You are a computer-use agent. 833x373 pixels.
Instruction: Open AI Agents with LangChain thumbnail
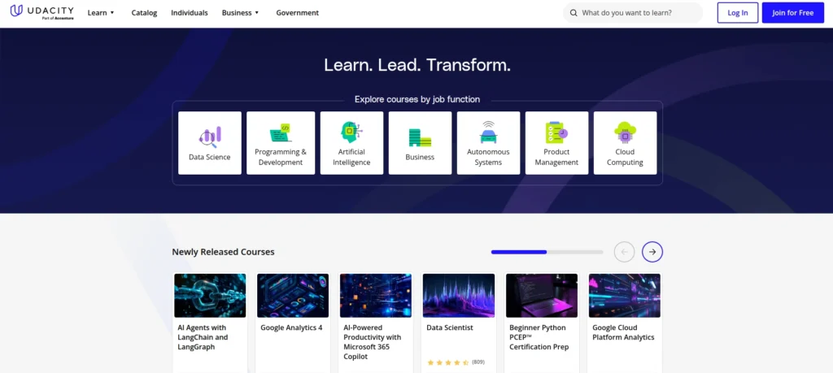[210, 296]
